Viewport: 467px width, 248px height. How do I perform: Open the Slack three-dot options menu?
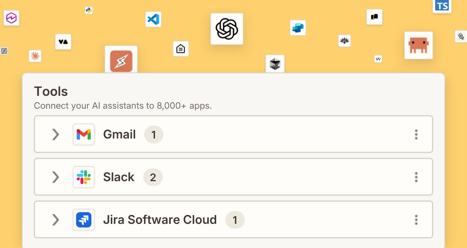click(416, 177)
